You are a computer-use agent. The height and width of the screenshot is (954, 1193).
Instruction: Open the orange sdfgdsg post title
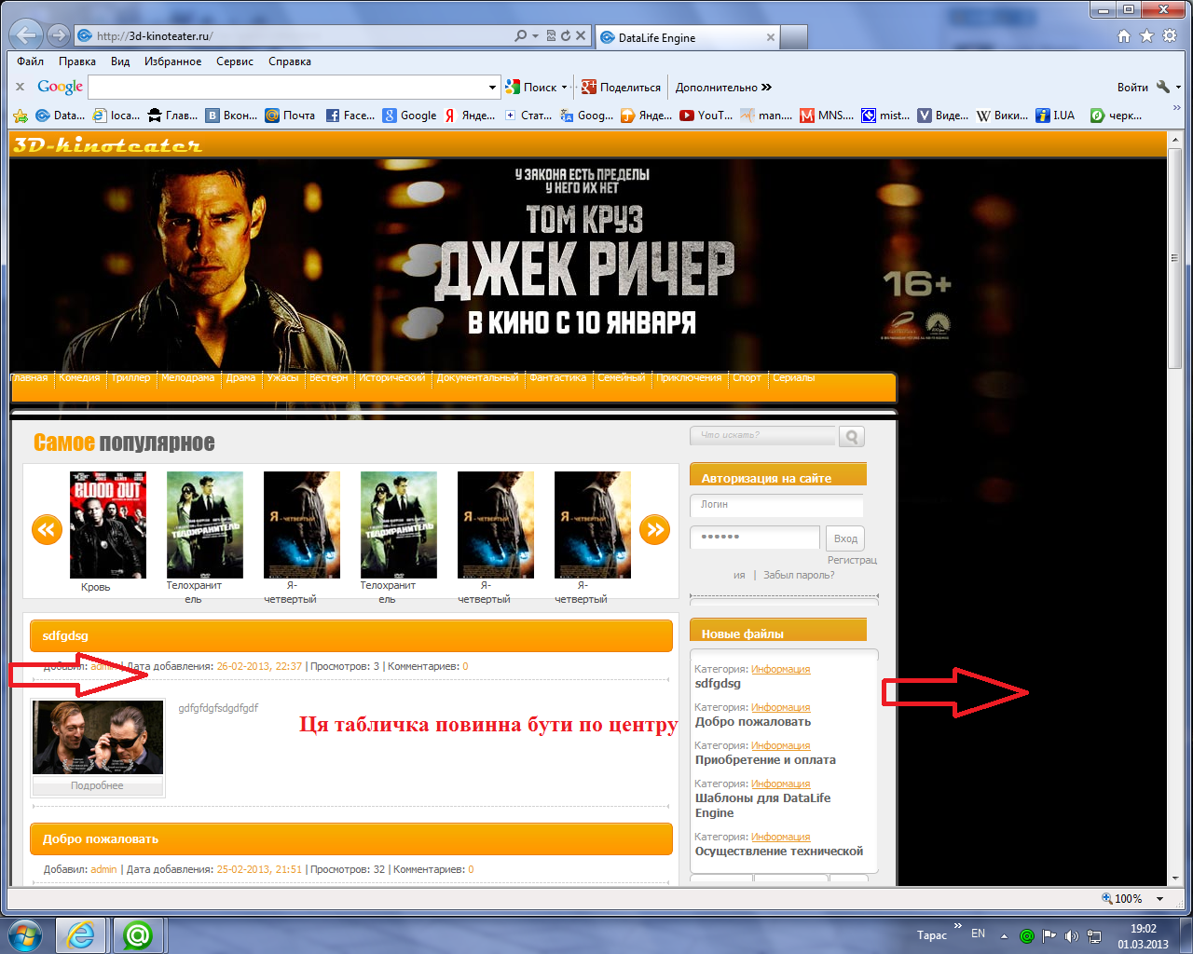[65, 635]
